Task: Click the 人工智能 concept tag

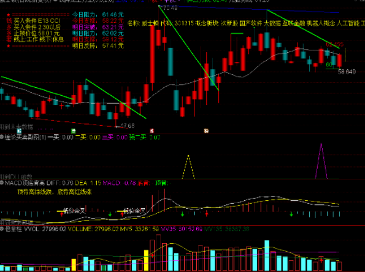Action: (x=348, y=23)
